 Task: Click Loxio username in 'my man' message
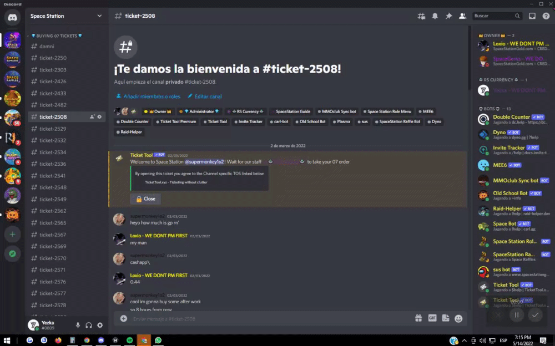click(159, 236)
